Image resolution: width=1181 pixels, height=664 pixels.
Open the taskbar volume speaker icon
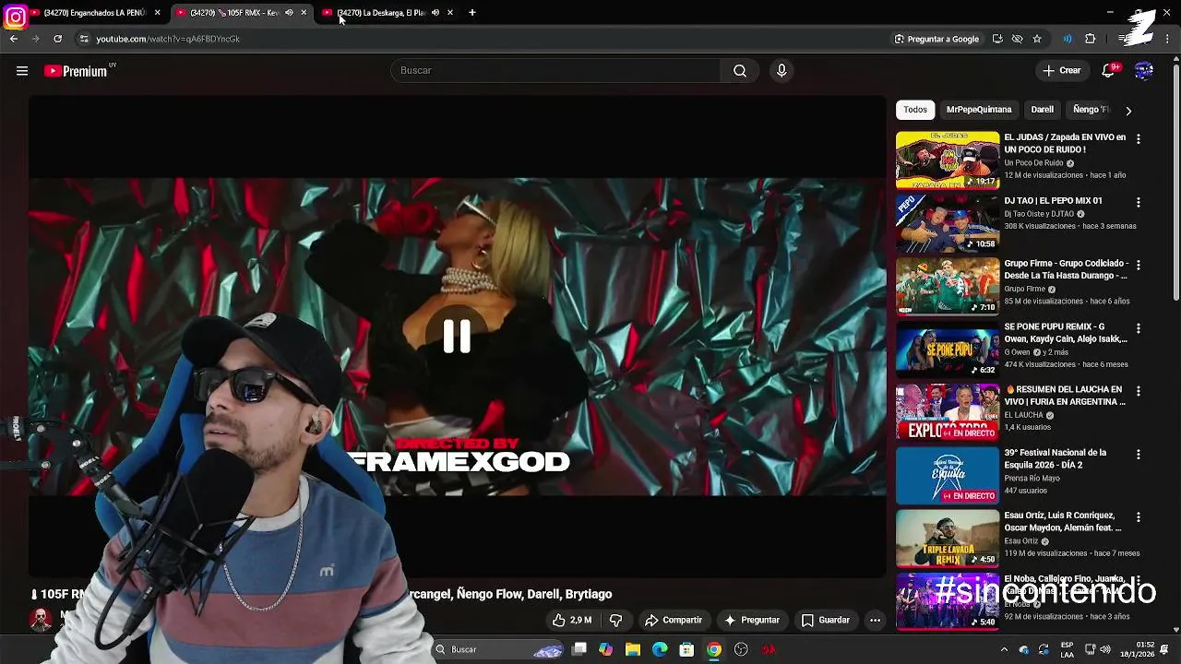tap(1105, 649)
